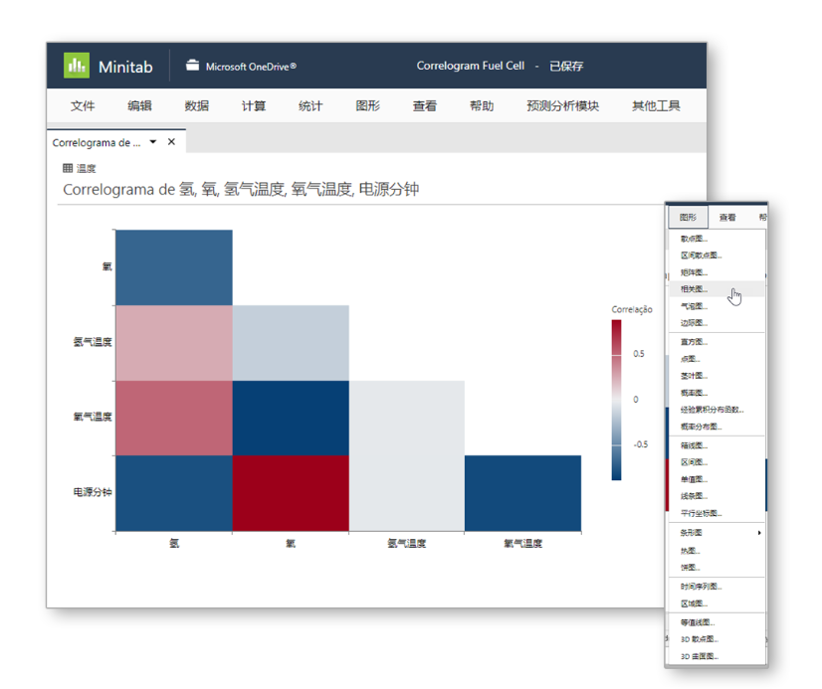The width and height of the screenshot is (822, 689).
Task: Click the Correlograma de ... tab label
Action: pyautogui.click(x=97, y=142)
